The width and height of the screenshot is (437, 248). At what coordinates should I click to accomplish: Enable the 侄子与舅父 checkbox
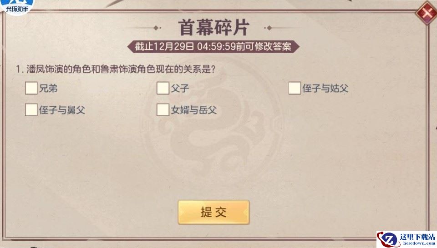(31, 110)
